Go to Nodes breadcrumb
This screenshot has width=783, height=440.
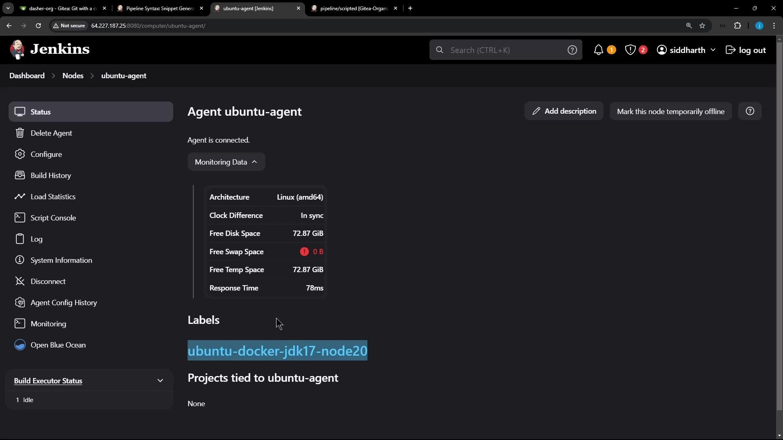(73, 76)
